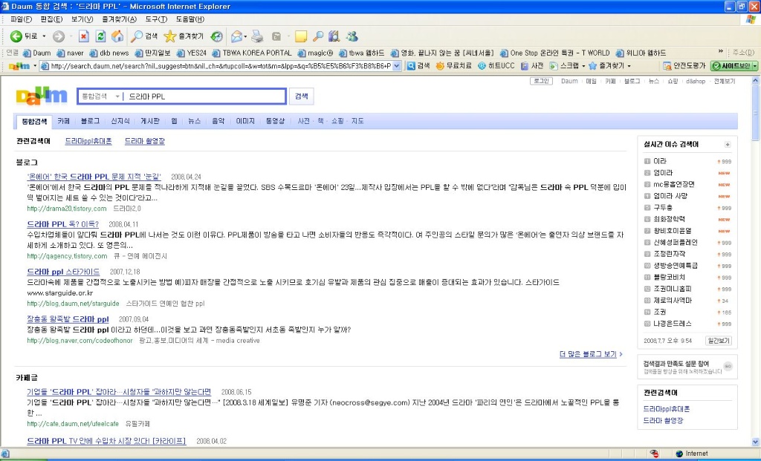Viewport: 761px width, 461px height.
Task: Expand the links bar overflow chevron
Action: point(720,52)
